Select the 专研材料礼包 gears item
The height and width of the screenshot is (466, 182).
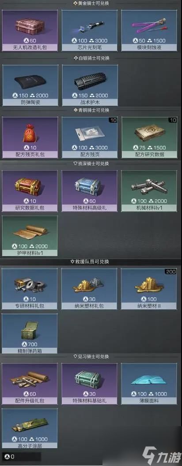point(30,289)
